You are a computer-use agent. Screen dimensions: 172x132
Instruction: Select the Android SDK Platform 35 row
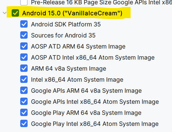(66, 24)
